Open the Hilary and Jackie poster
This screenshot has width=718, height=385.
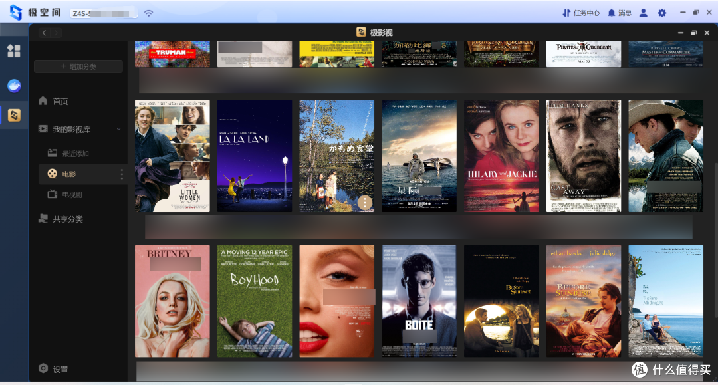click(x=501, y=156)
